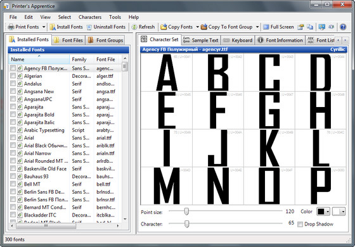
Task: Click the Copy To Font Group icon
Action: pos(203,27)
